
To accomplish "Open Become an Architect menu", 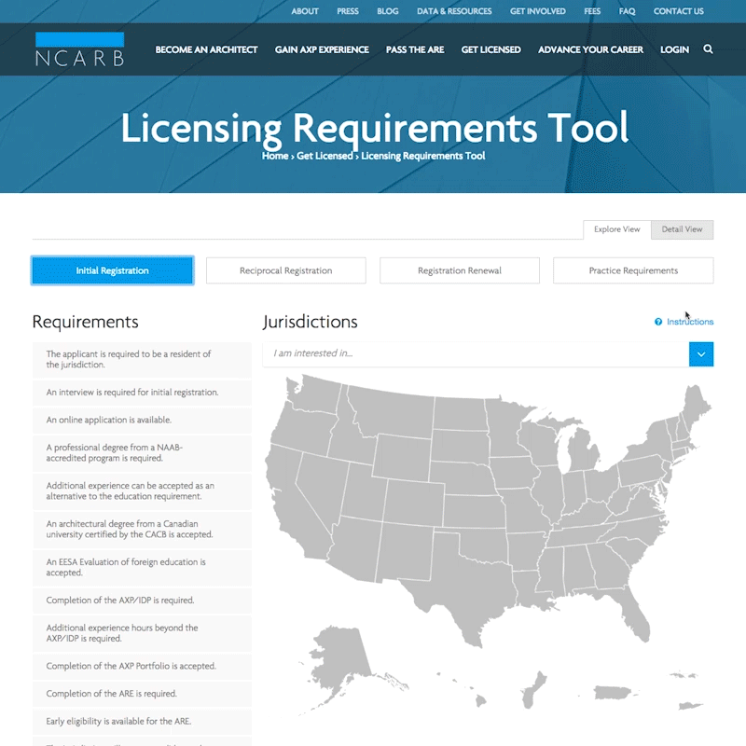I will [206, 49].
